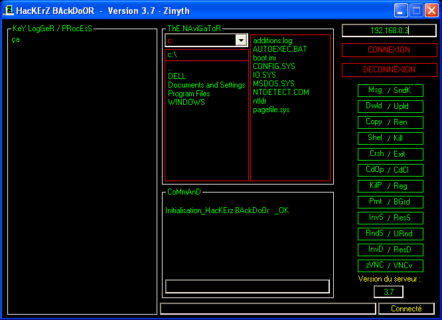Select AUTOEXEC.BAT in the file list
This screenshot has width=442, height=320.
coord(279,49)
